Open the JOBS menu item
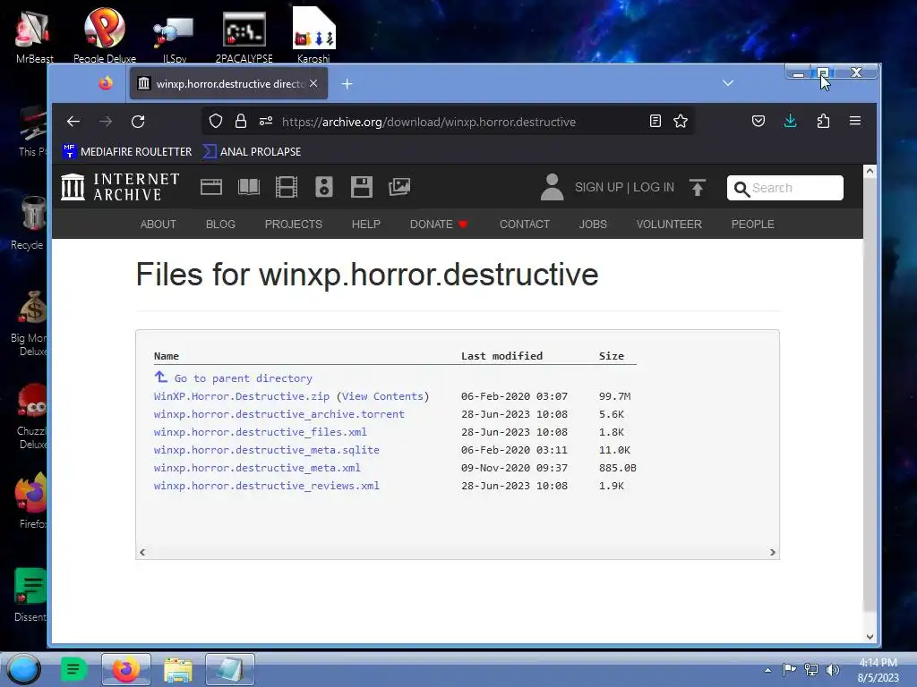This screenshot has width=917, height=687. point(593,225)
